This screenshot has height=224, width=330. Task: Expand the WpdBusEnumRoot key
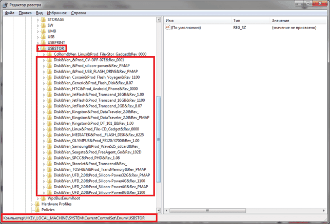tap(38, 198)
